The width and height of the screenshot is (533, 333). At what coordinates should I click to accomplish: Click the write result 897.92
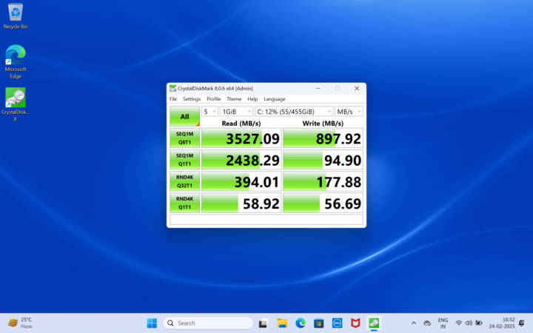[323, 138]
